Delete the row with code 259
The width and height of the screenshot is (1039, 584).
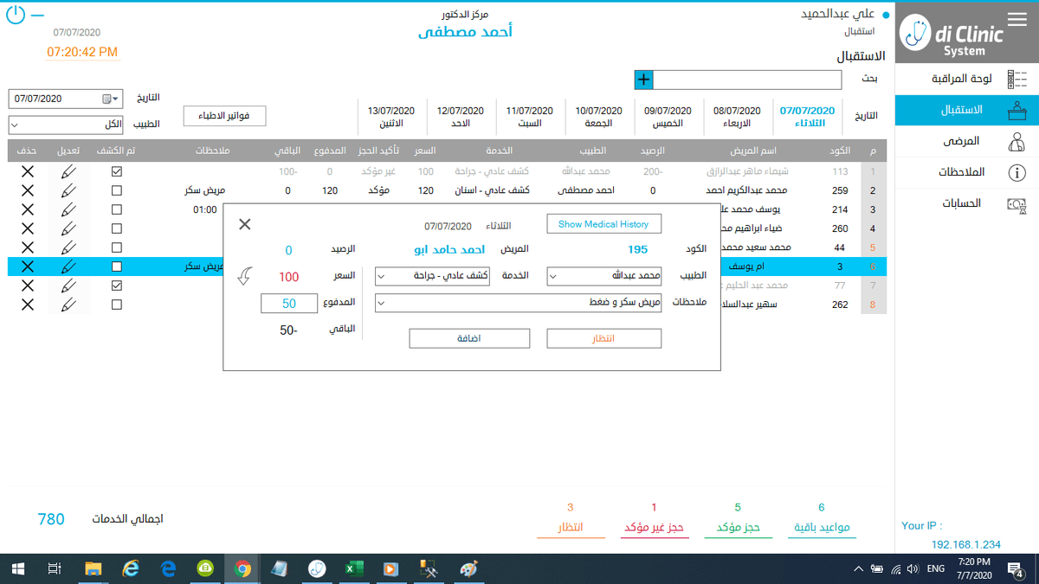pyautogui.click(x=28, y=190)
